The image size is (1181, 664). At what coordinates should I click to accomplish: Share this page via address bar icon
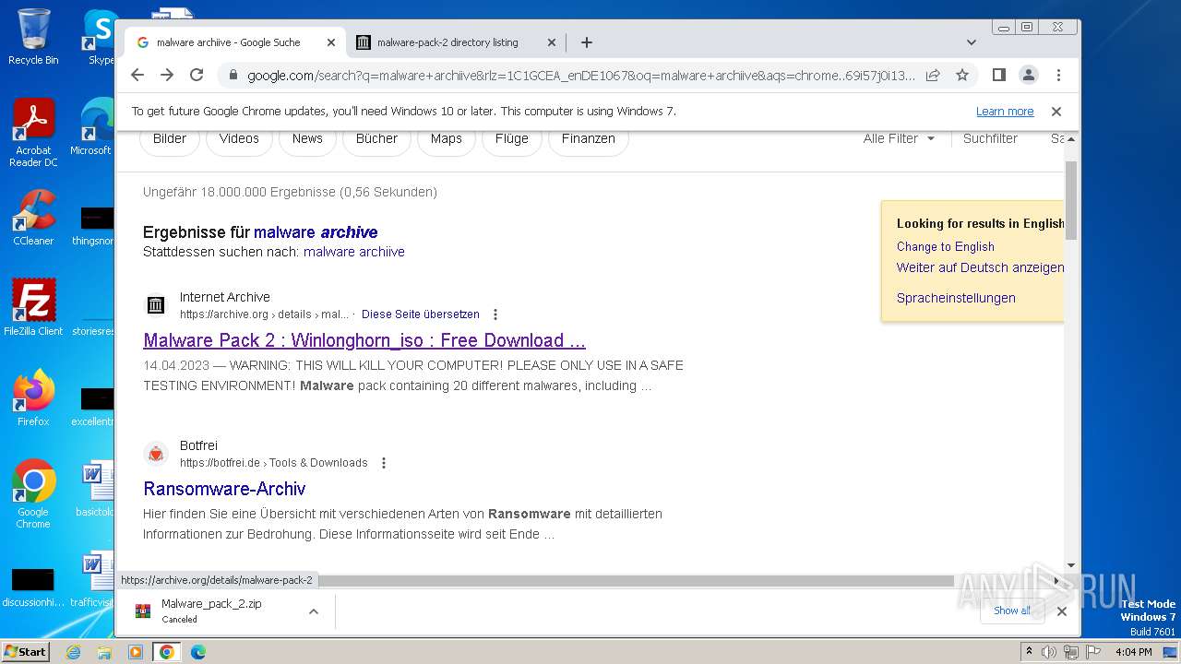coord(933,75)
